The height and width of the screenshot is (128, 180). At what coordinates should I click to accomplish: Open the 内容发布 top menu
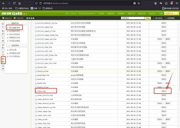tap(110, 13)
